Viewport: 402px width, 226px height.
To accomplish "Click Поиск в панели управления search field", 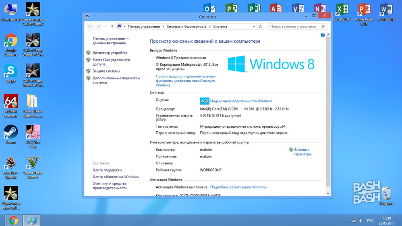I will click(297, 27).
